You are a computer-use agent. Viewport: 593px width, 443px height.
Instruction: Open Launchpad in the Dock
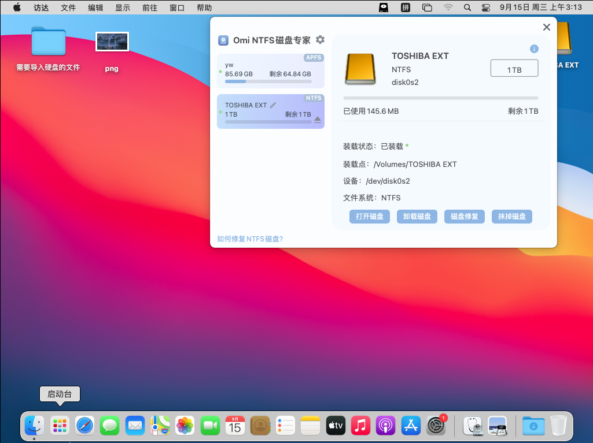[60, 426]
